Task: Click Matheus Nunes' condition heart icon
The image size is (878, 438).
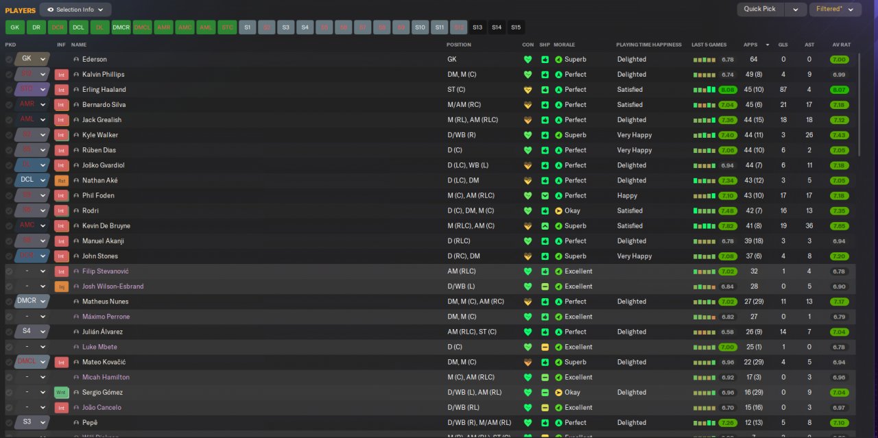Action: (527, 302)
